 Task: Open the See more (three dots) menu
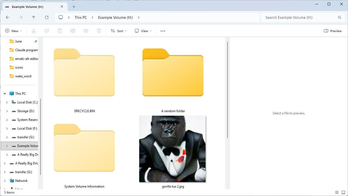click(x=163, y=31)
